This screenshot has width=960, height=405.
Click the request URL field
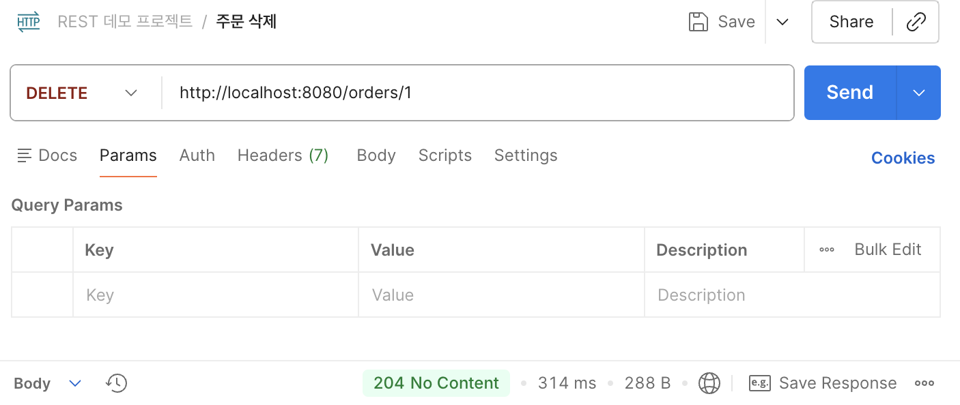pyautogui.click(x=478, y=93)
